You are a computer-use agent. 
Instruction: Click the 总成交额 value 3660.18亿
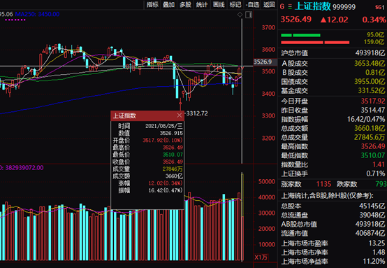[x=370, y=128]
